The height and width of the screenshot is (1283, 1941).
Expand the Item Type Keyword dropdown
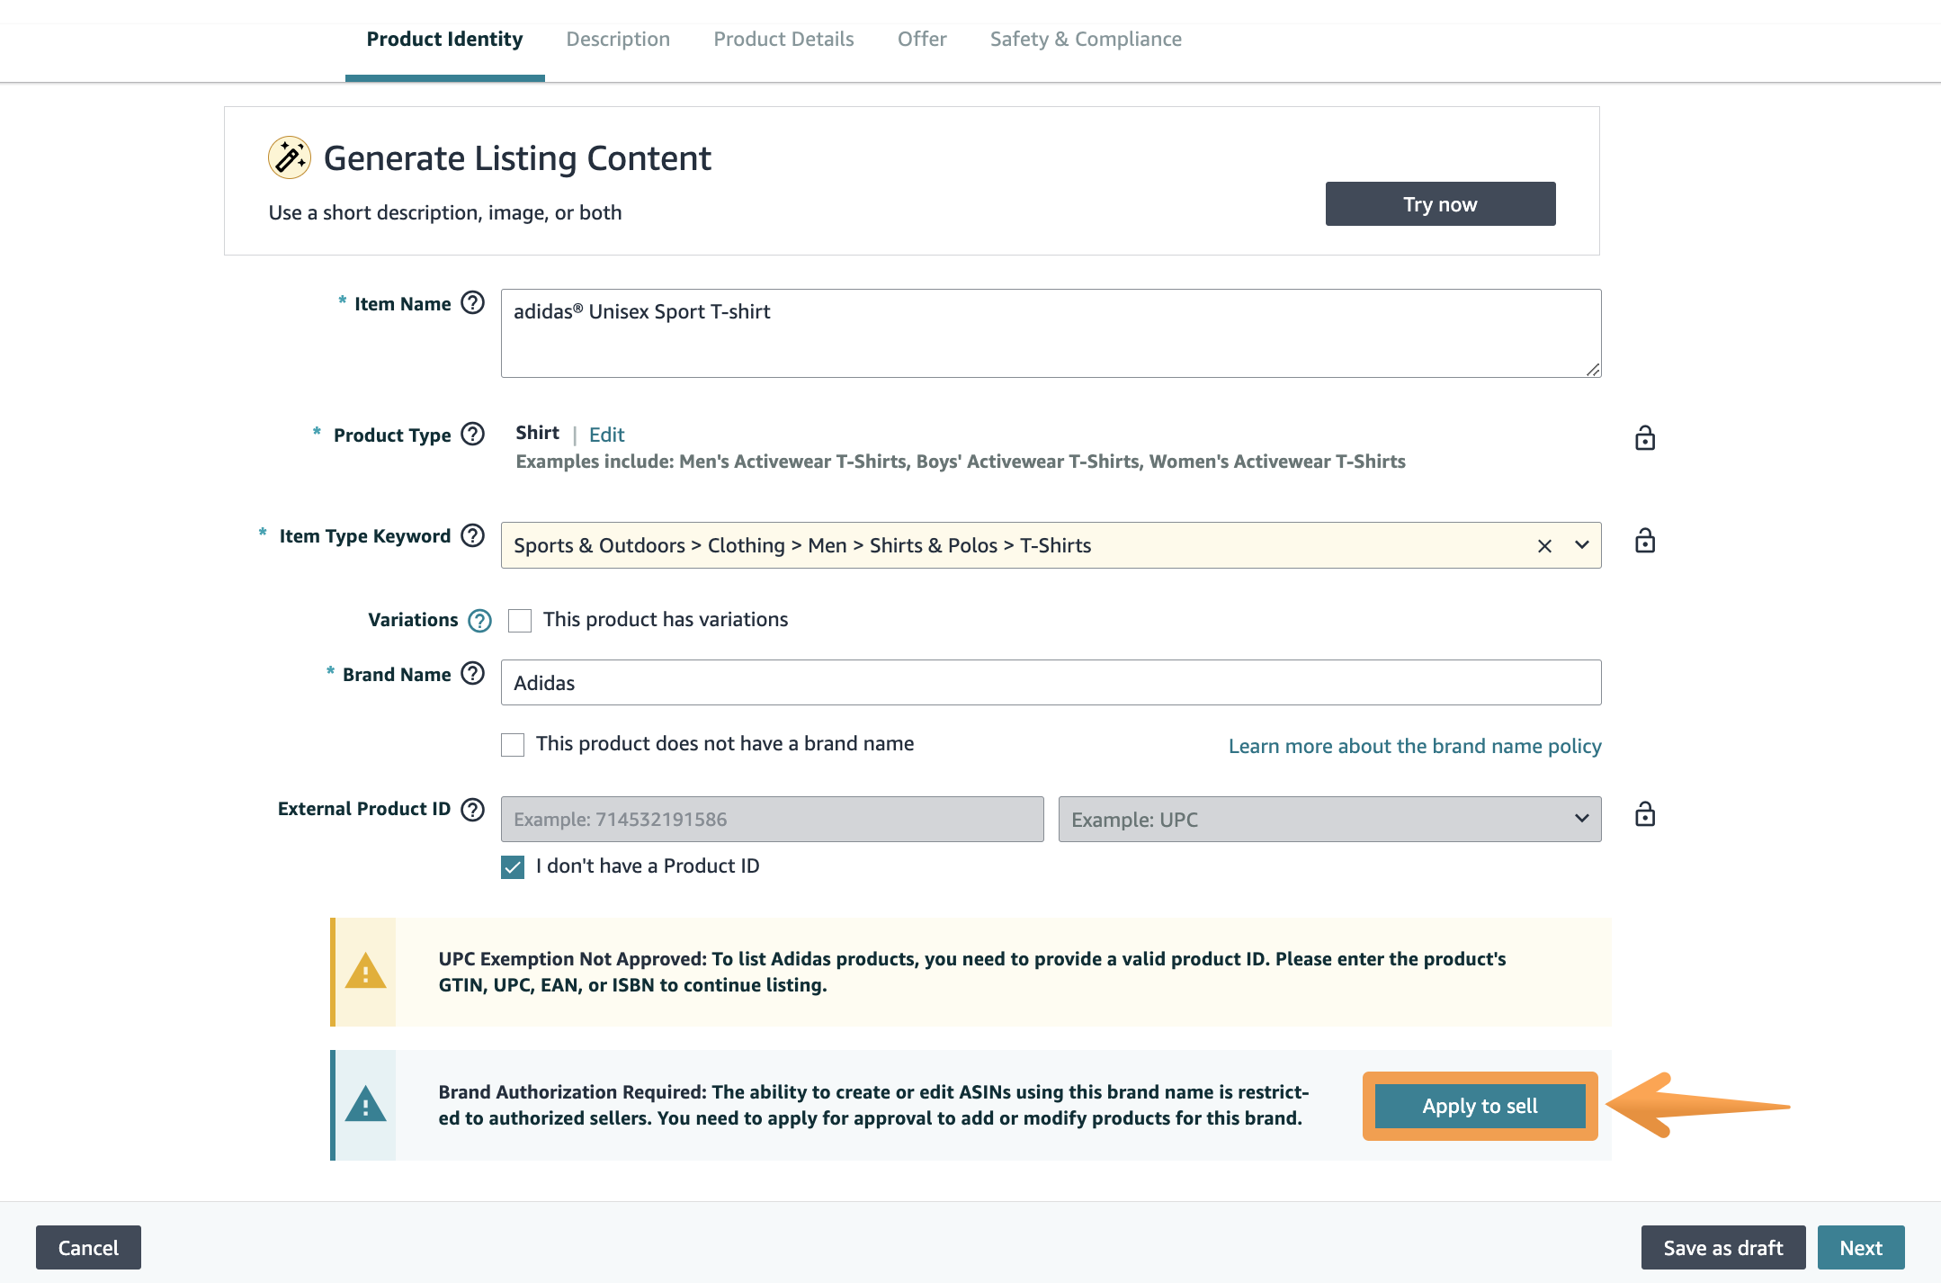click(x=1581, y=545)
